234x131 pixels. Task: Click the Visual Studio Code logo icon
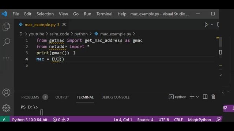pos(4,14)
